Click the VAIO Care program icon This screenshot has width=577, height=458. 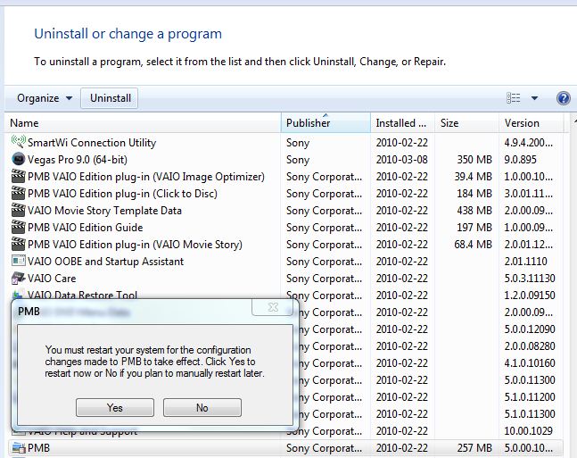tap(18, 279)
